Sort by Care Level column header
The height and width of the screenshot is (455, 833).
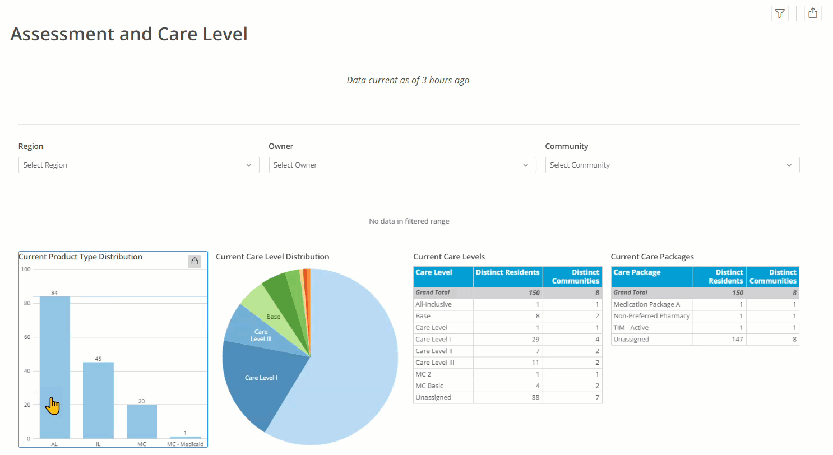click(443, 277)
